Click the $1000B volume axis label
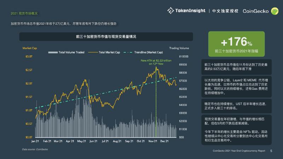 coord(184,57)
